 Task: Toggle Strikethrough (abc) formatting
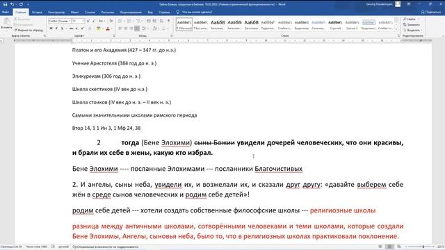(x=71, y=28)
